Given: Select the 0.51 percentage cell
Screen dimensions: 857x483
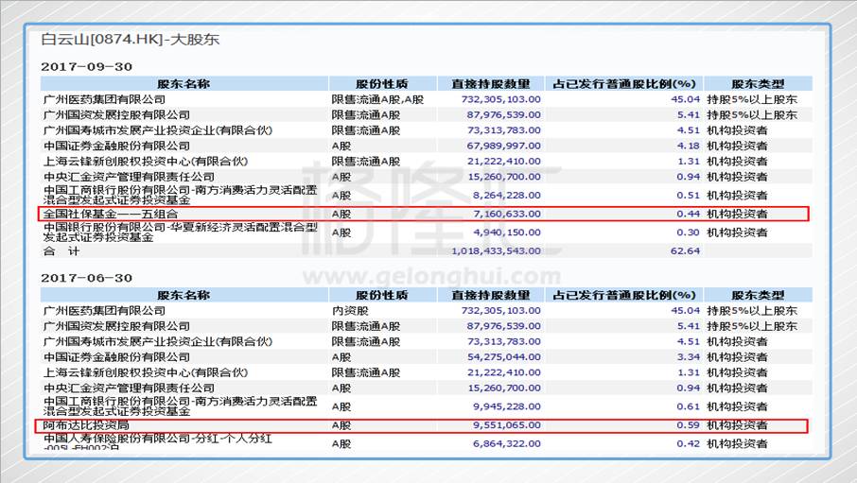Looking at the screenshot, I should pyautogui.click(x=688, y=195).
